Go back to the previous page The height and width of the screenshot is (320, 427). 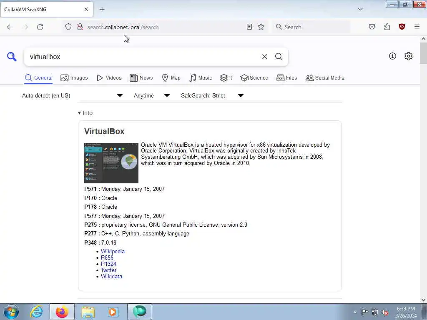coord(10,27)
